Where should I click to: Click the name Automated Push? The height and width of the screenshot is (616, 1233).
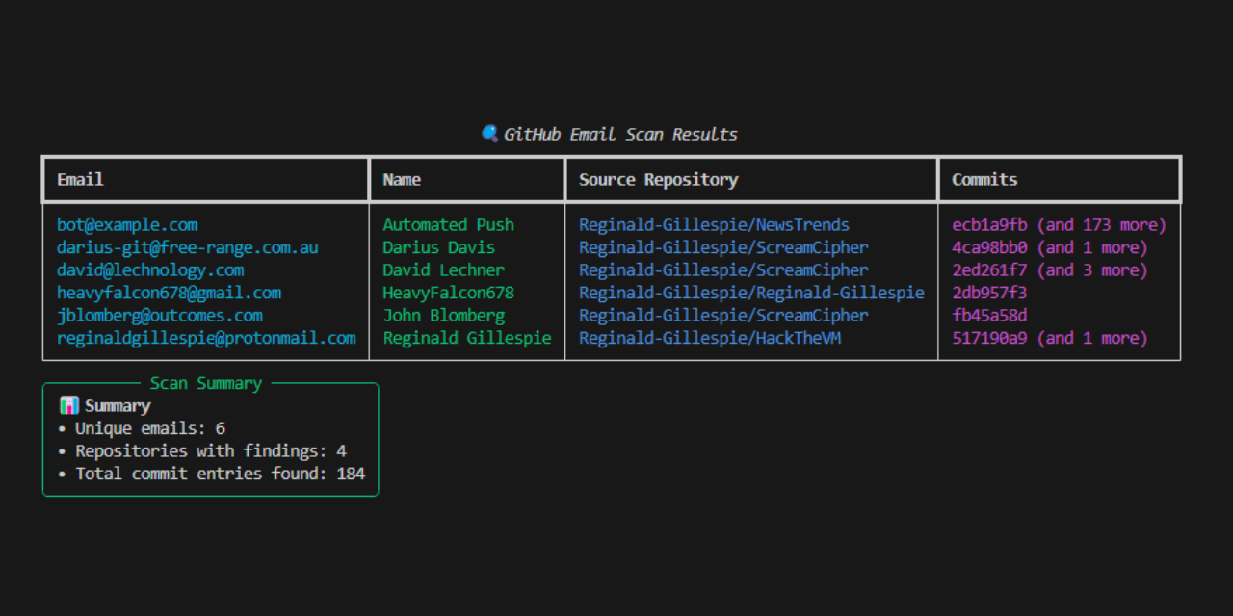click(449, 224)
